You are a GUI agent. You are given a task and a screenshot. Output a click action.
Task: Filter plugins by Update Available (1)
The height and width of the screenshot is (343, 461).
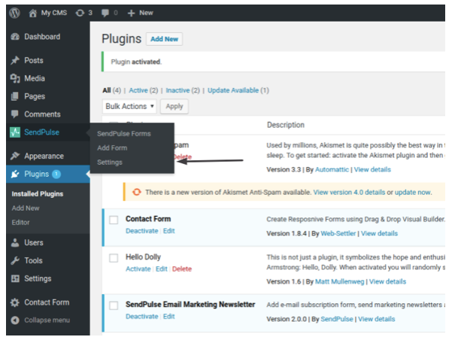[238, 90]
